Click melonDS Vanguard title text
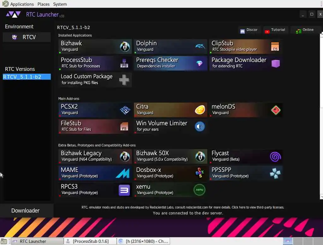This screenshot has width=323, height=245. (x=223, y=106)
